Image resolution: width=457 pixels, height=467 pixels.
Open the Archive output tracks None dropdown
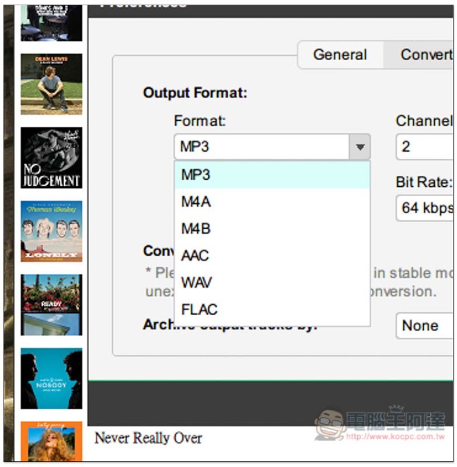(424, 326)
